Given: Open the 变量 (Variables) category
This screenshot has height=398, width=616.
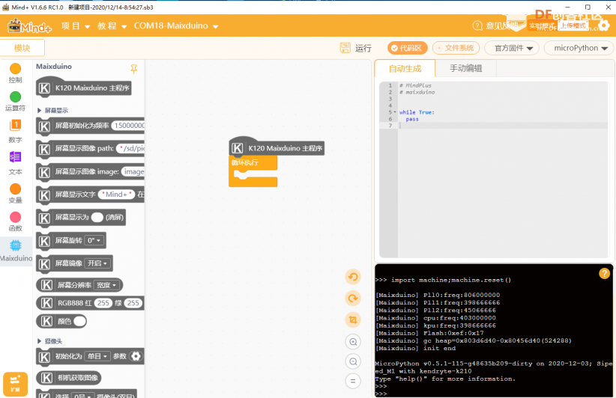Looking at the screenshot, I should coord(15,194).
